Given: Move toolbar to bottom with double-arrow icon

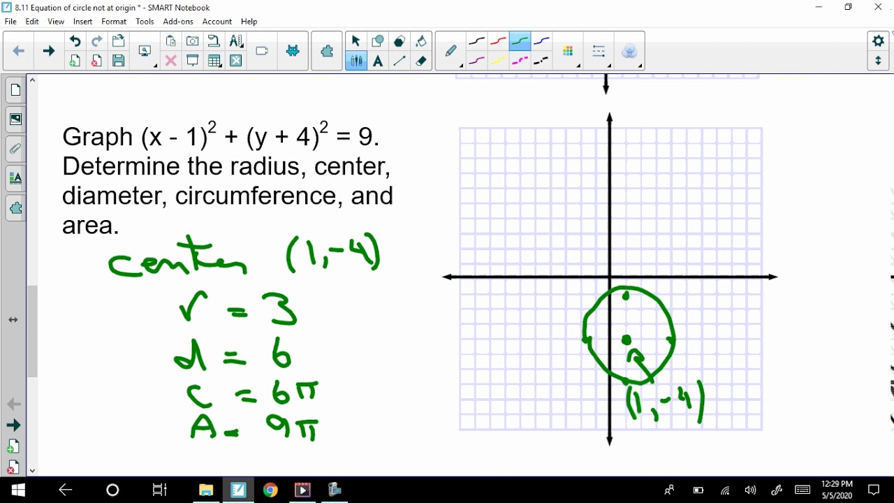Looking at the screenshot, I should pos(878,61).
